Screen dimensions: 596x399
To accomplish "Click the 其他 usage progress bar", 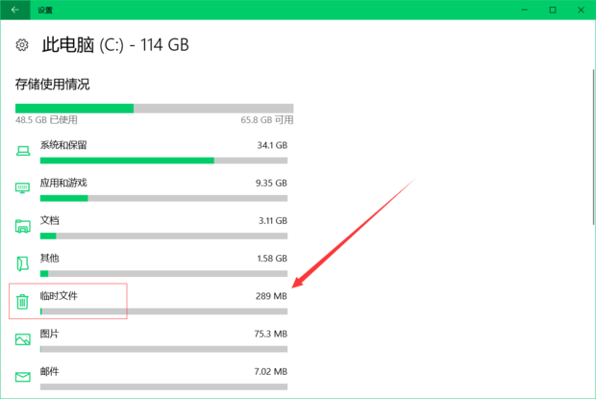I will point(163,274).
